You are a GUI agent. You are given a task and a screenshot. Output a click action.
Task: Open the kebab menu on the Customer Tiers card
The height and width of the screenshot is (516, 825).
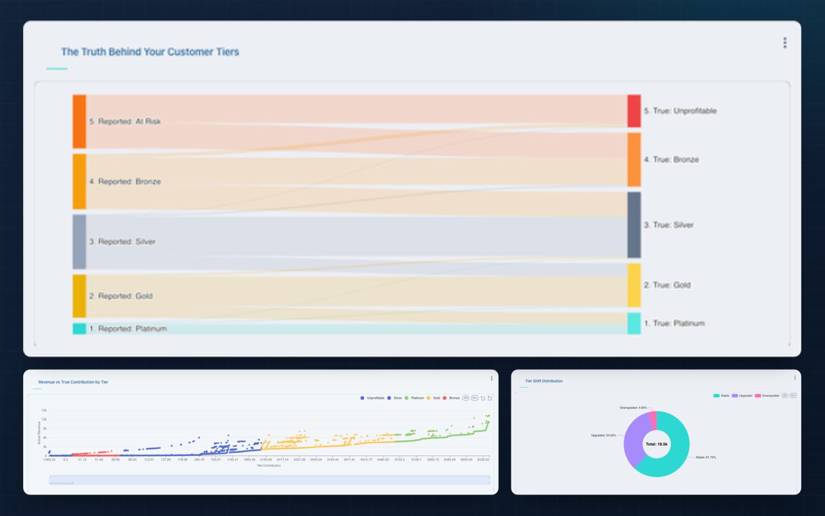[x=785, y=43]
